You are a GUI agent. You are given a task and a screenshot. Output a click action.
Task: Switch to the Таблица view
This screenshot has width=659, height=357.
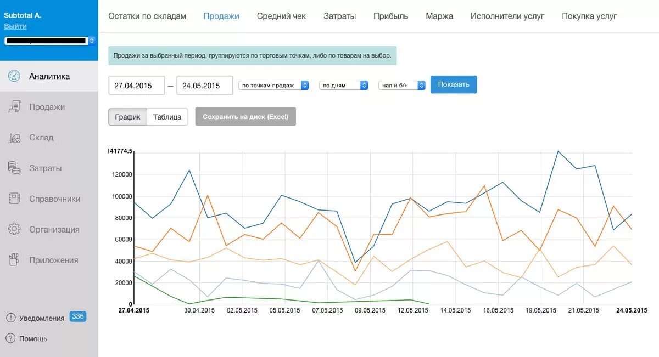[x=167, y=116]
